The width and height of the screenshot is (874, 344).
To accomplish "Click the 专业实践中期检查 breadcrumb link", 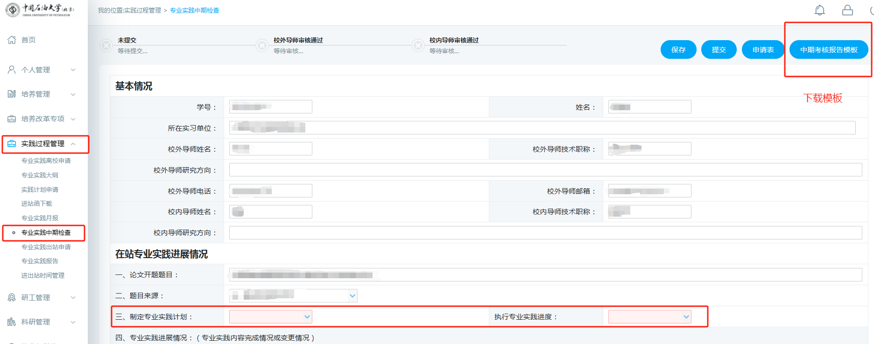I will pos(194,10).
